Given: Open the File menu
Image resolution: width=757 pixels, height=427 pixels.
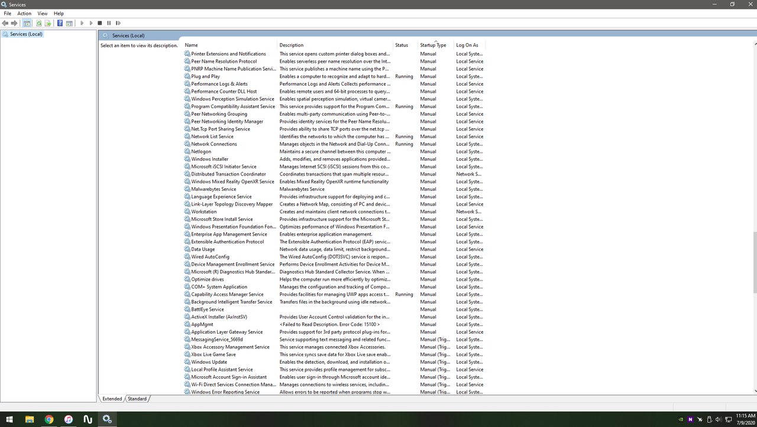Looking at the screenshot, I should point(7,13).
